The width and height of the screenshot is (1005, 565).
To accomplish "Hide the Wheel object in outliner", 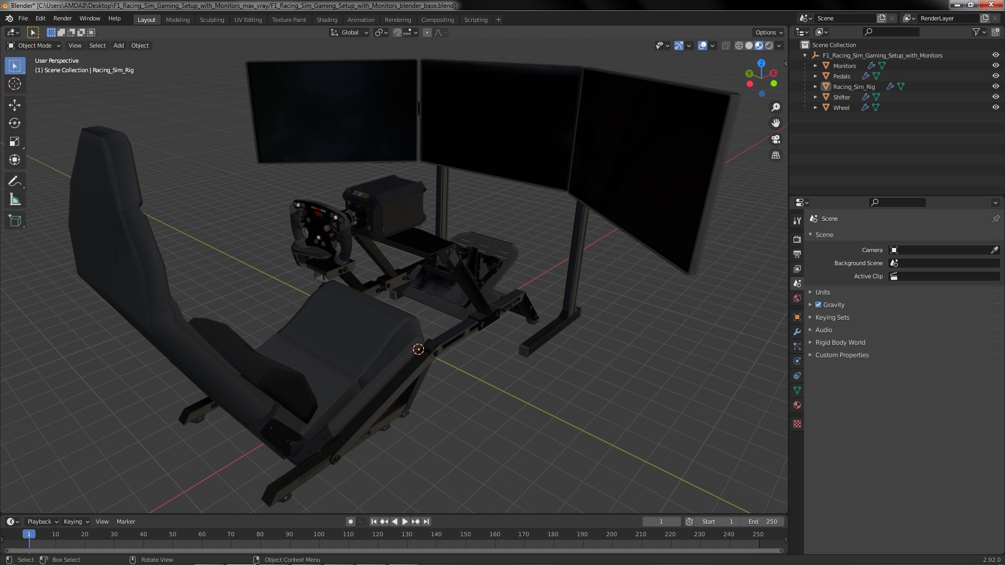I will pyautogui.click(x=995, y=107).
